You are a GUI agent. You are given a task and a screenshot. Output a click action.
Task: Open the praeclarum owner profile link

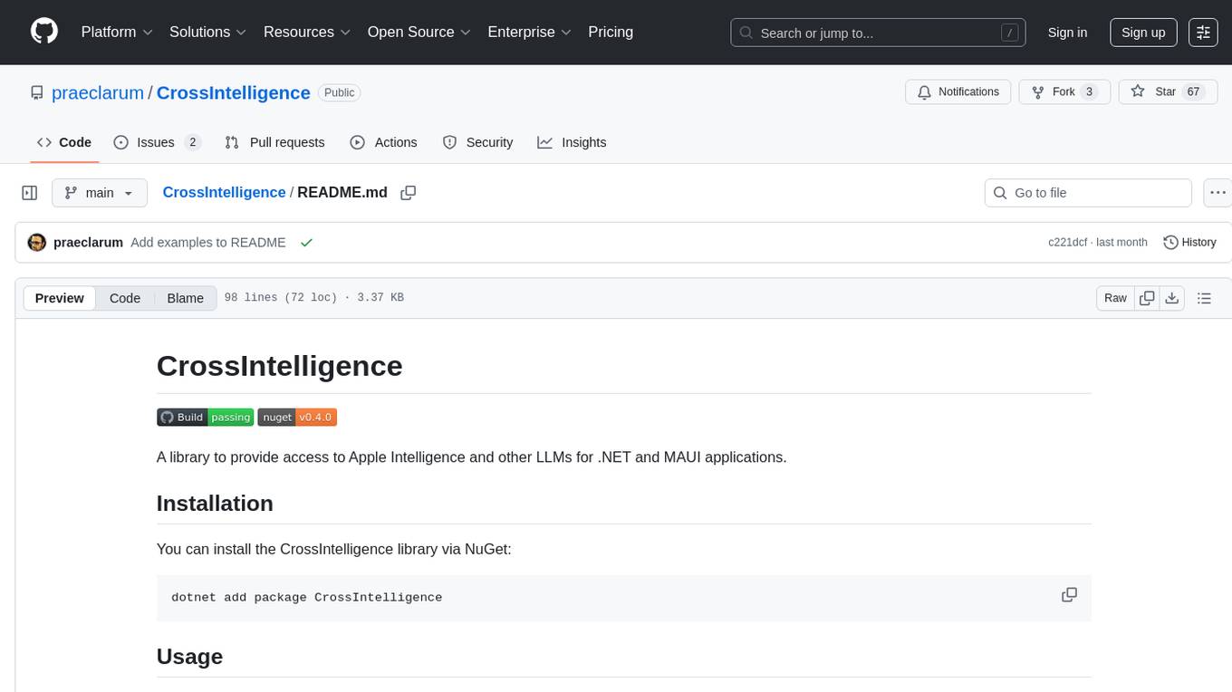pyautogui.click(x=98, y=92)
